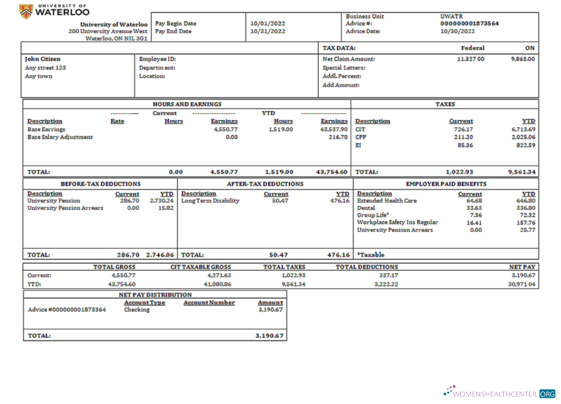Expand the TAXES section header

coord(445,104)
